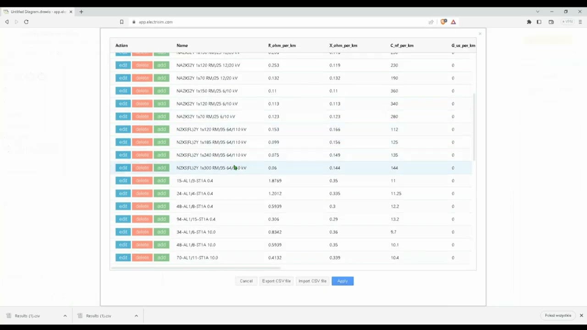This screenshot has width=587, height=330.
Task: Click the R_ohm_per_km column header
Action: [x=282, y=45]
